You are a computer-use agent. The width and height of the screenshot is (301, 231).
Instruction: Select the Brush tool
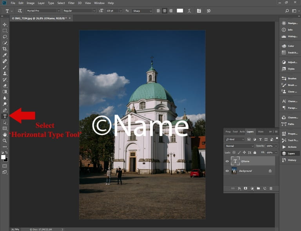point(5,67)
